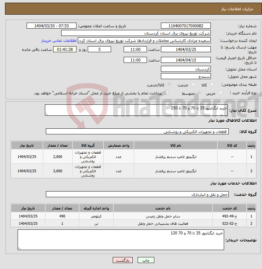
Task: Click the announcement date field 1404/03/20 - 07:53
Action: tap(52, 26)
